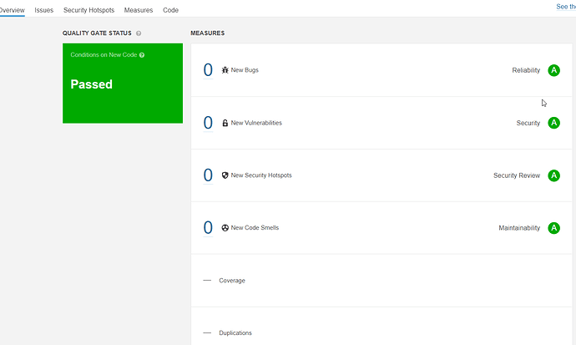Click the Passed quality gate box
This screenshot has height=345, width=576.
click(x=123, y=84)
